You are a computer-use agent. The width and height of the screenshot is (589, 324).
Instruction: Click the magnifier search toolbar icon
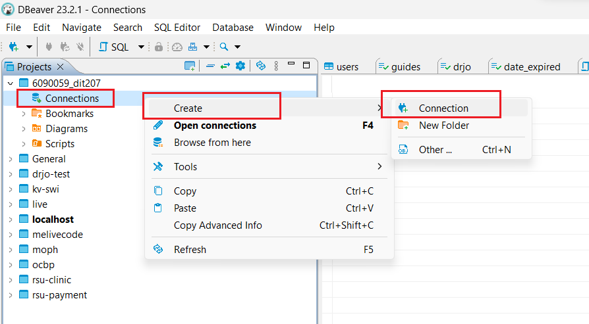pos(224,47)
